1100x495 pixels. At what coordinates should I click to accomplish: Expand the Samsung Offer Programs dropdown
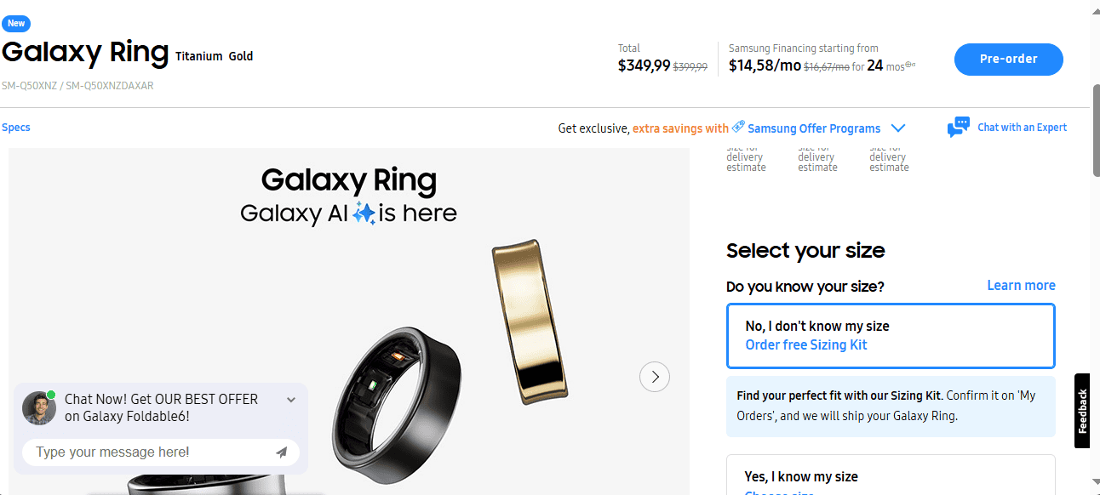coord(898,128)
